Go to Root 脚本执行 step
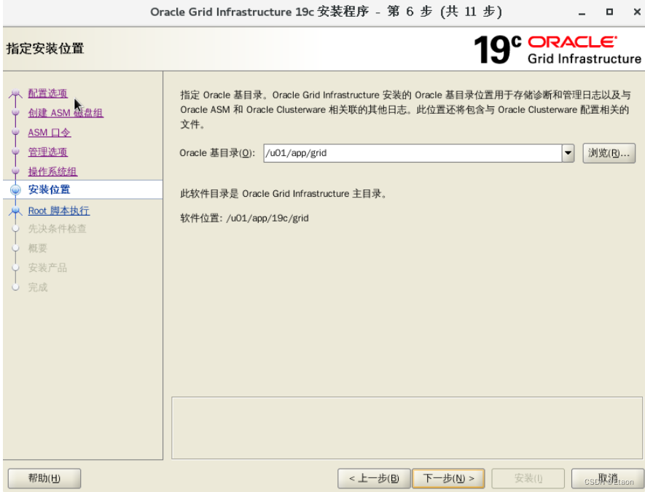Viewport: 645px width, 492px height. tap(59, 211)
